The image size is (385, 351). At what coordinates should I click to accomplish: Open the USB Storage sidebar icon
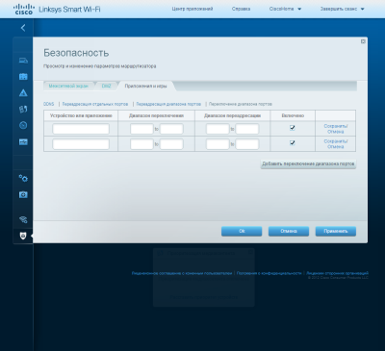(x=23, y=141)
